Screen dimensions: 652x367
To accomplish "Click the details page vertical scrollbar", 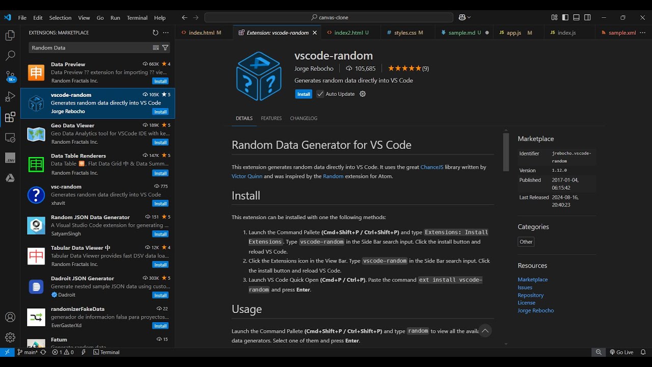I will click(x=506, y=152).
